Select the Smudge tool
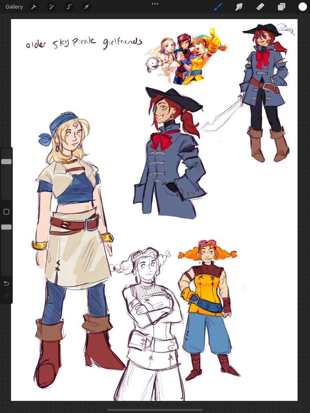Screen dimensions: 310x413 (239, 7)
